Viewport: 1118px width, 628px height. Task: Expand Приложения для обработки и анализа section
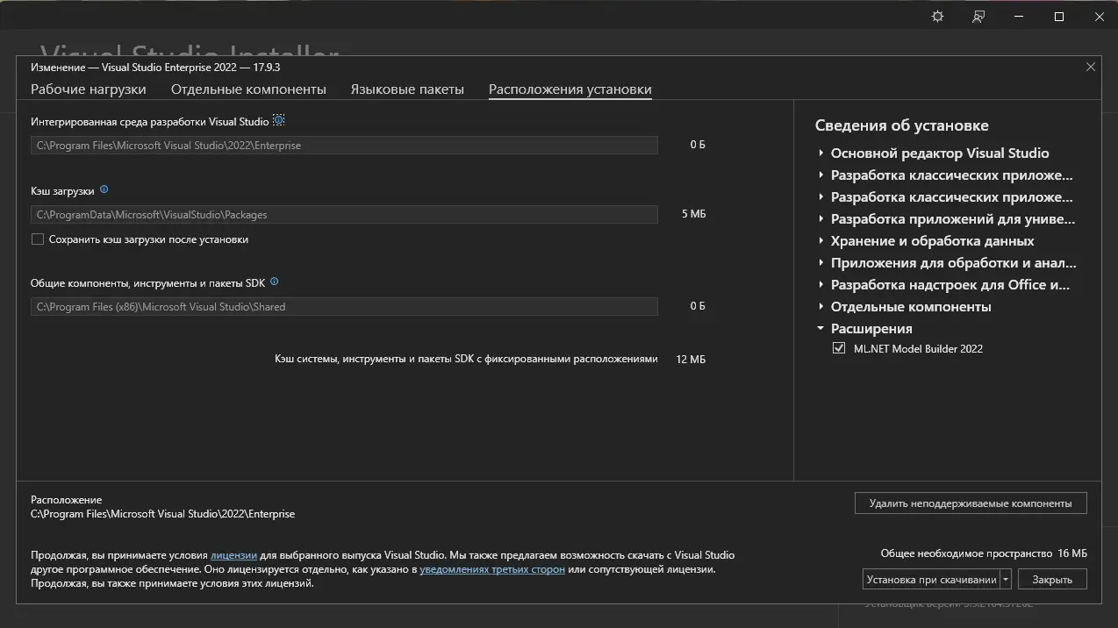(x=821, y=262)
